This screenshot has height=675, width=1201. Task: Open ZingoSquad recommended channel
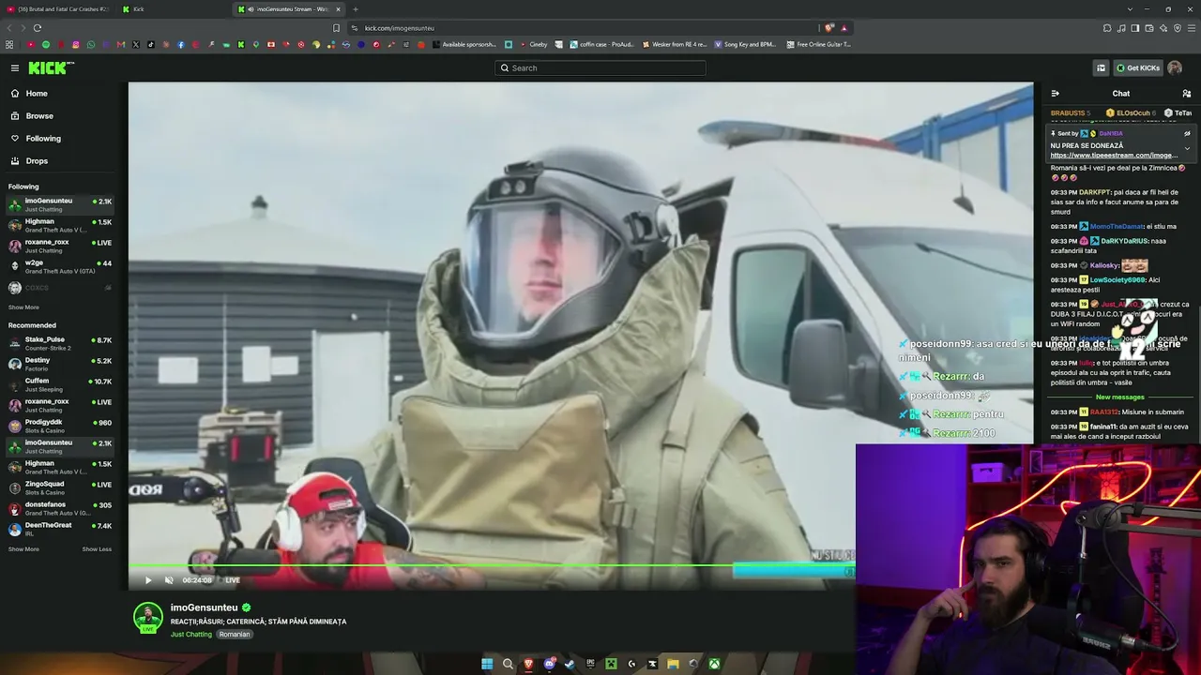tap(60, 487)
